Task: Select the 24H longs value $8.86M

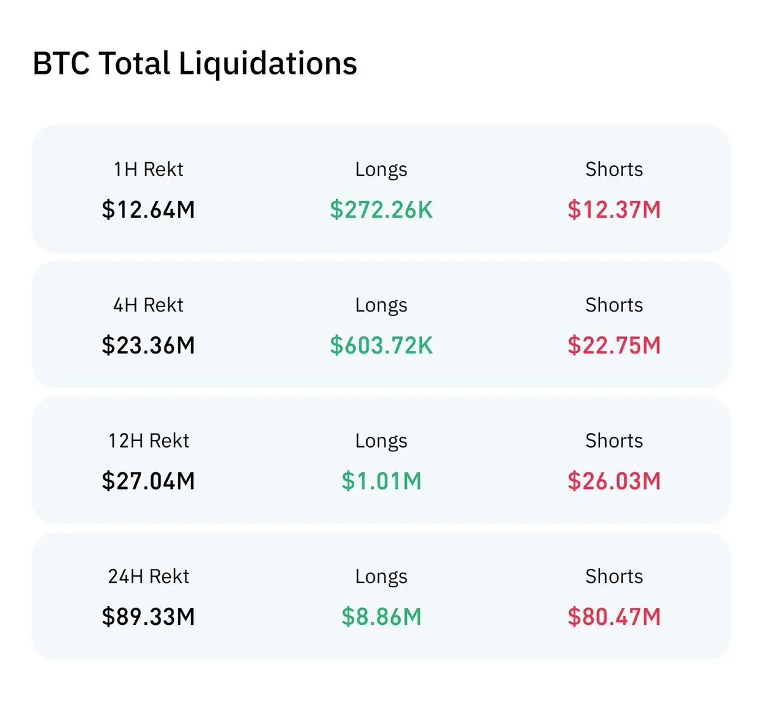Action: point(381,617)
